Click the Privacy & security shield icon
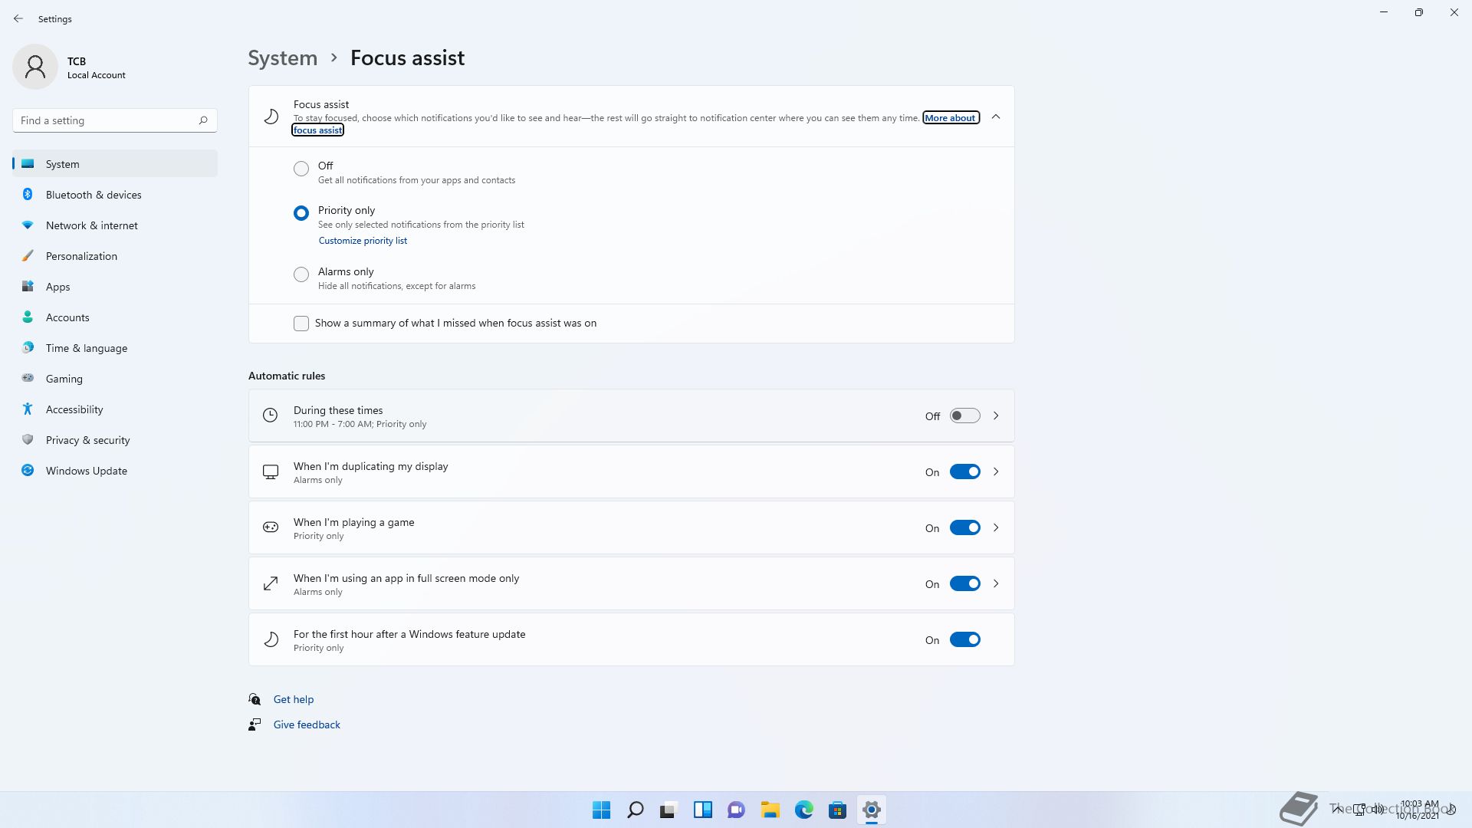The width and height of the screenshot is (1472, 828). 28,439
